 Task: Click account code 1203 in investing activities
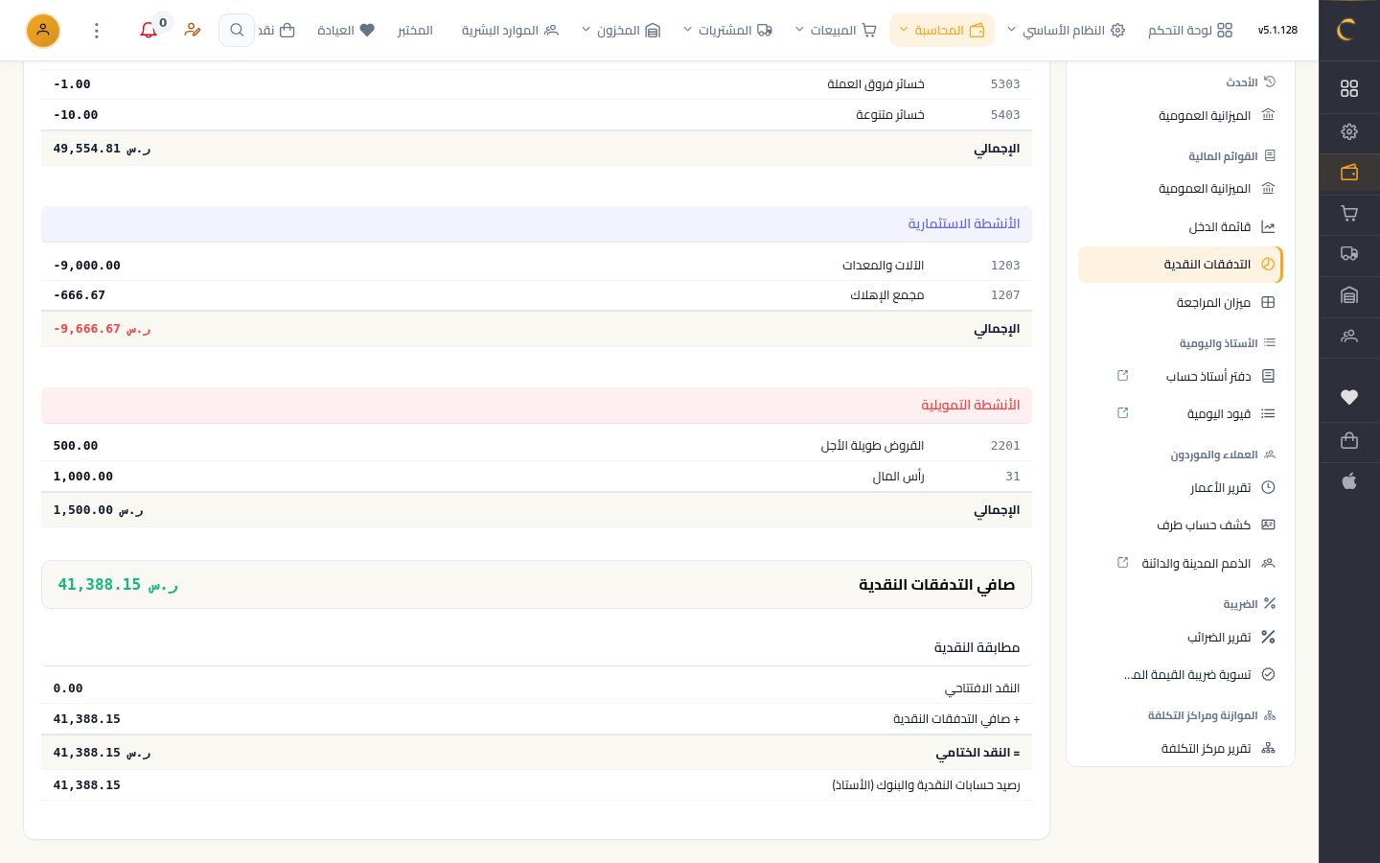click(x=1005, y=266)
